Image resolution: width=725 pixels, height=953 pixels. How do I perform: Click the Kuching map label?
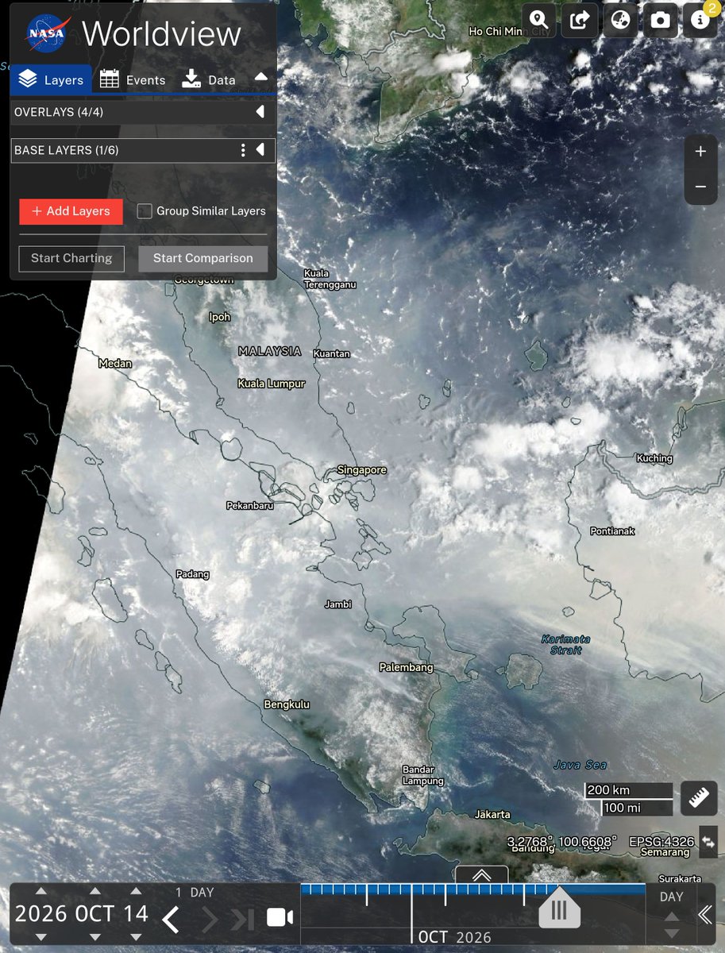click(655, 458)
